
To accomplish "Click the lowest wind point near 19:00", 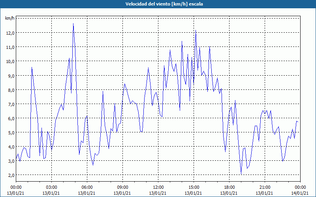I will tap(241, 174).
